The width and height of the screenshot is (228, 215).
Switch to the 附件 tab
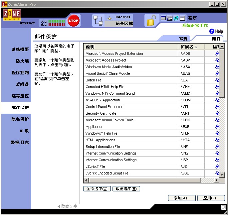tap(216, 39)
